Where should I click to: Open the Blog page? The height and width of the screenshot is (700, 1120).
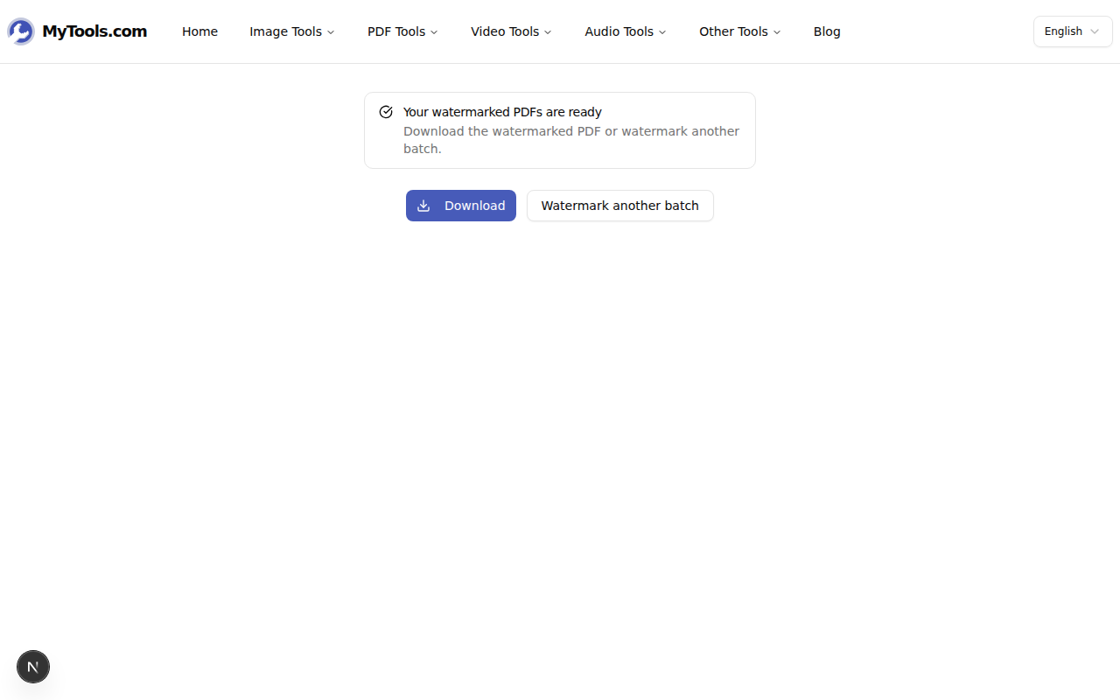click(826, 31)
